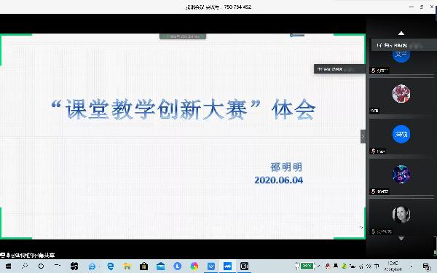Open File Explorer from the taskbar

127,266
